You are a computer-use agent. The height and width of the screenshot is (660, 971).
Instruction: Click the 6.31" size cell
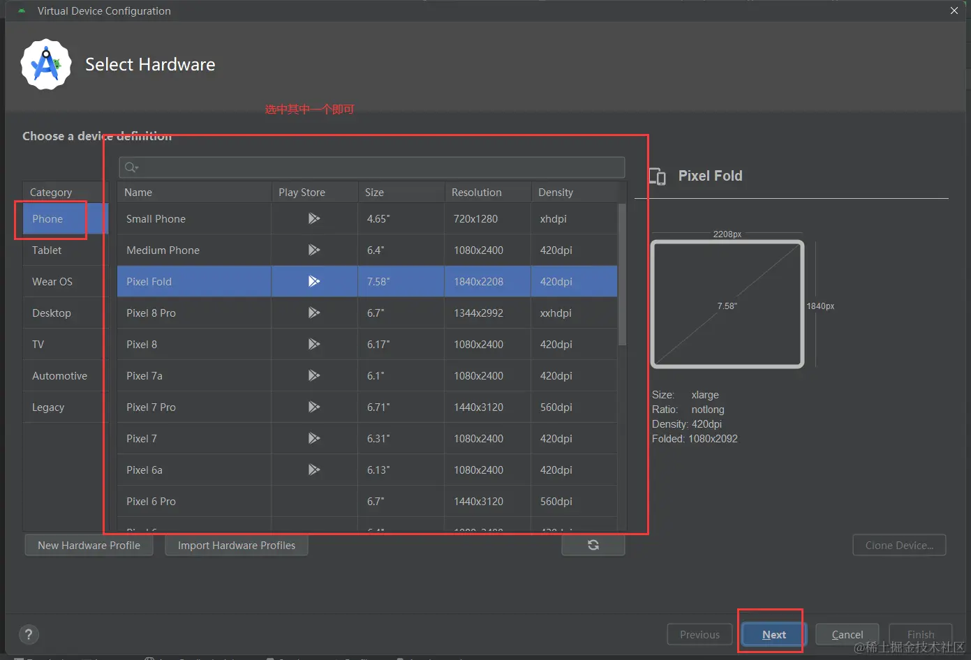click(x=401, y=438)
